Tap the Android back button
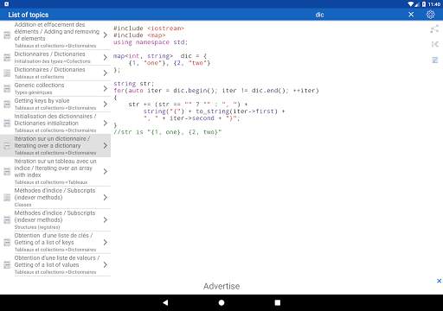Viewport: 443px width, 311px height. coord(165,302)
